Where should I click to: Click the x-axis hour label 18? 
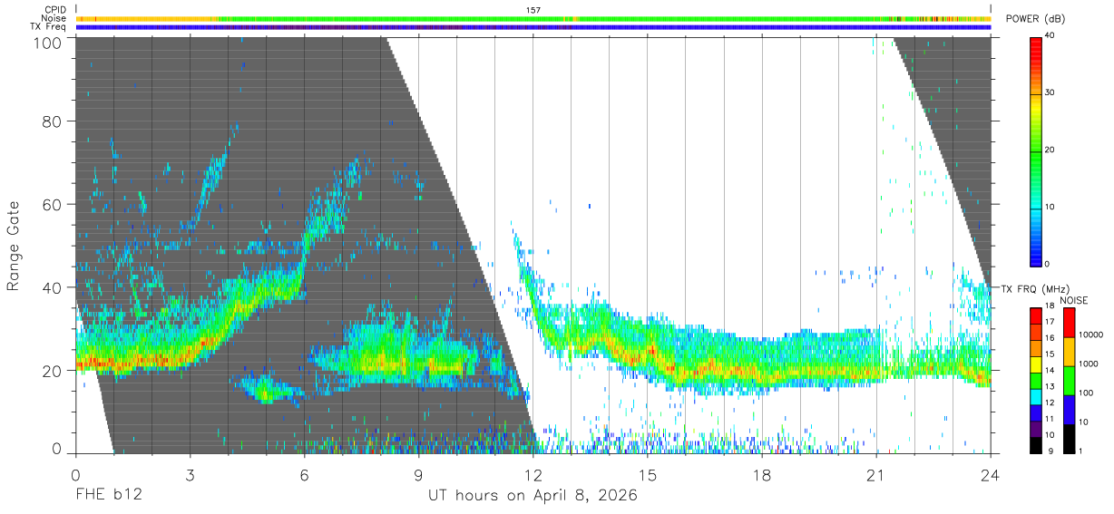click(762, 473)
